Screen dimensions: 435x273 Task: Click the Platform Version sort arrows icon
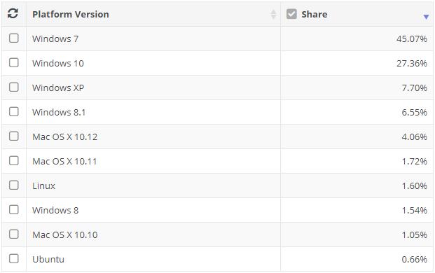pos(273,15)
